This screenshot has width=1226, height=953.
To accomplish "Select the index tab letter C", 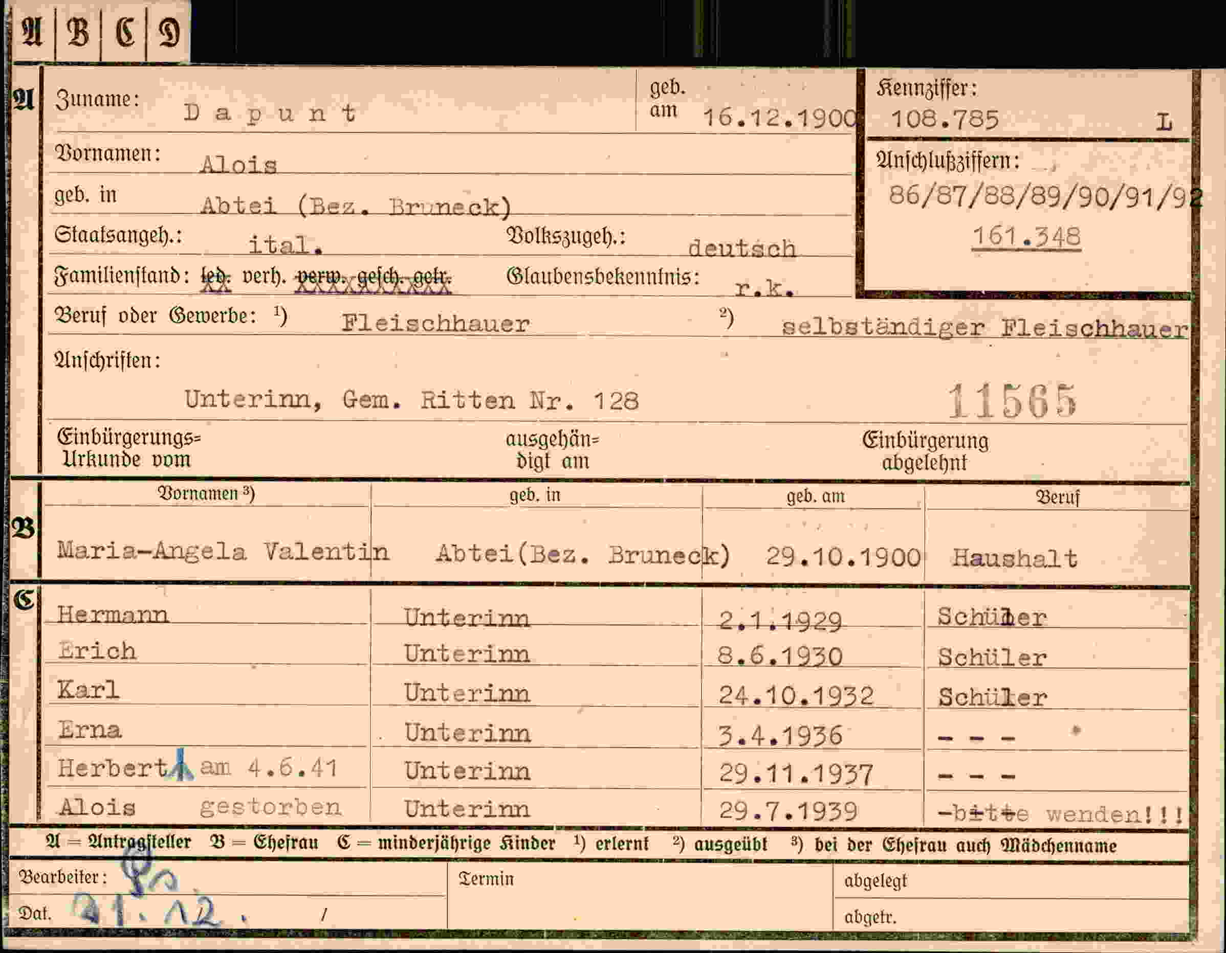I will (125, 32).
